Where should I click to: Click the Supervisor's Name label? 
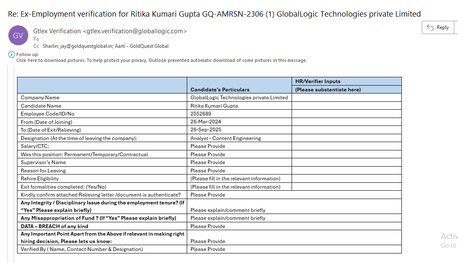[x=43, y=162]
